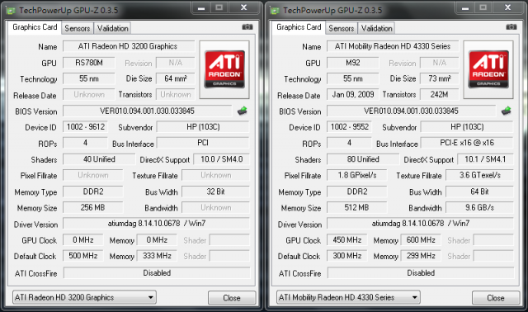Click the Default Clock value 500 MHz
528x312 pixels.
click(82, 256)
